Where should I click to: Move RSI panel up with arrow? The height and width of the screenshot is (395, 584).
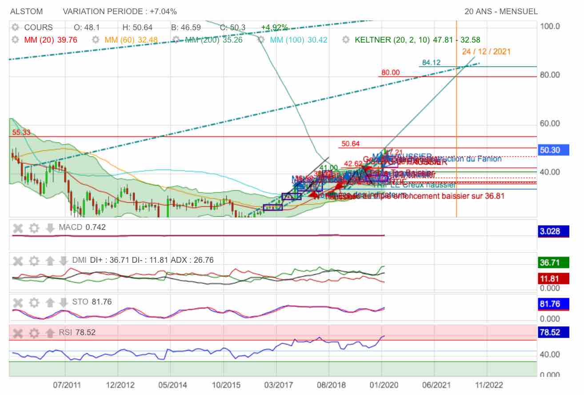(50, 333)
